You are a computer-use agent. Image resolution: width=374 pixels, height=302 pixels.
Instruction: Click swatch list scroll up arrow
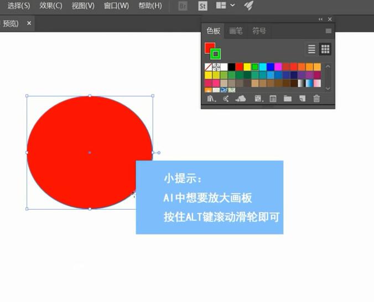coord(328,67)
